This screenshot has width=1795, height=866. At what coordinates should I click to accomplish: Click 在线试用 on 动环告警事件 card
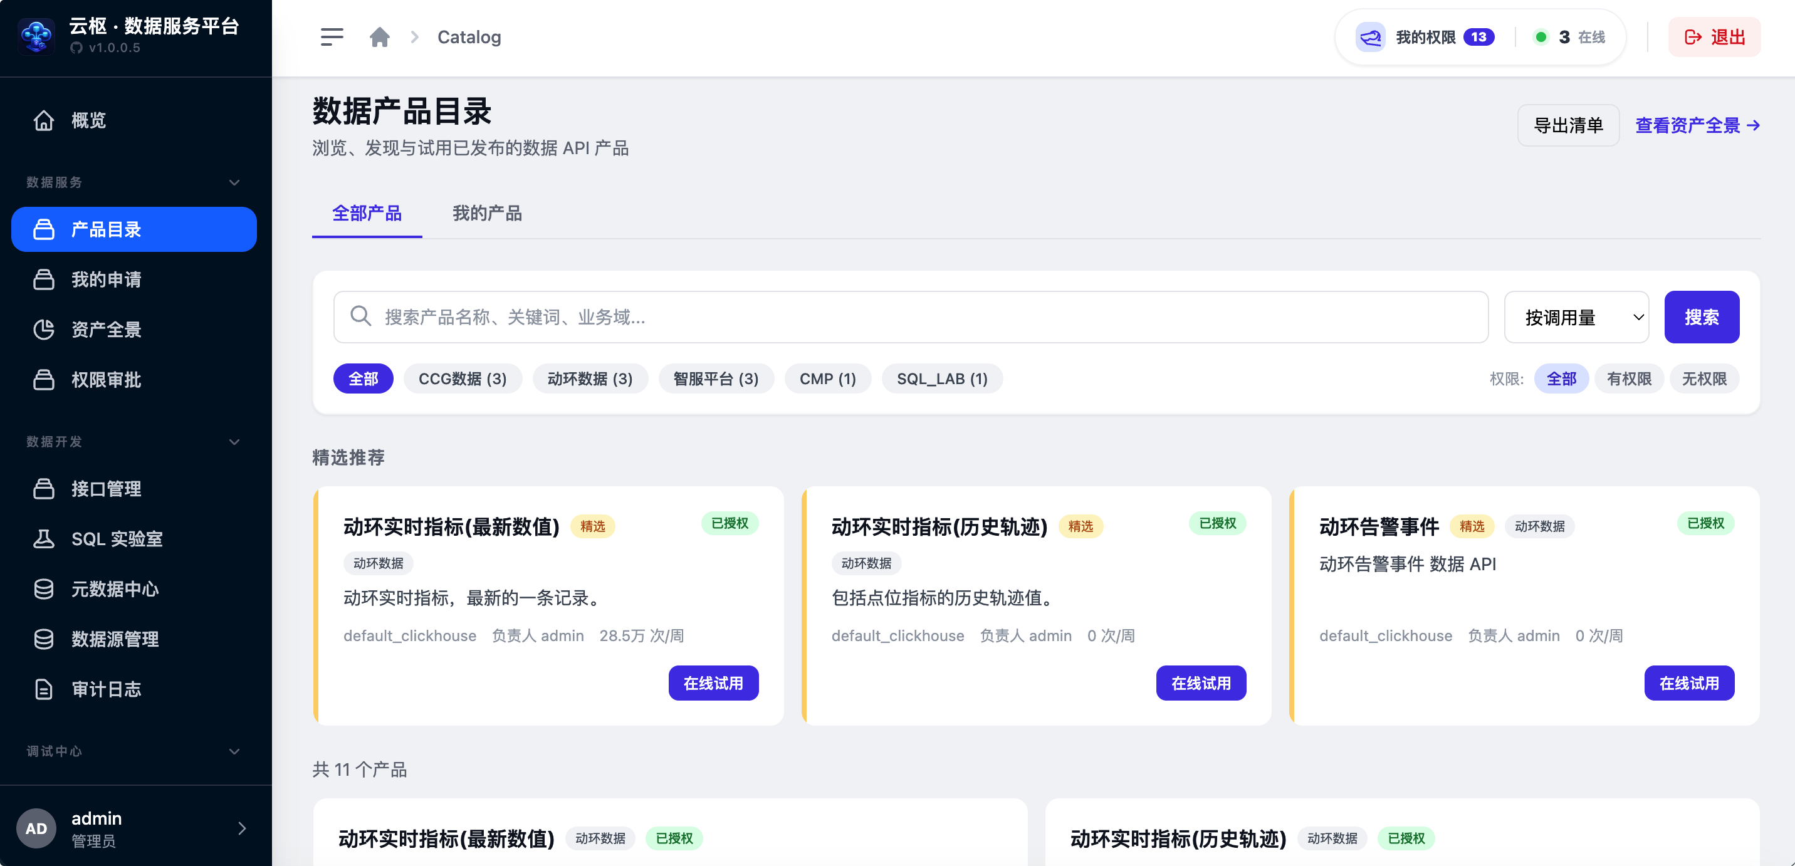(x=1689, y=683)
